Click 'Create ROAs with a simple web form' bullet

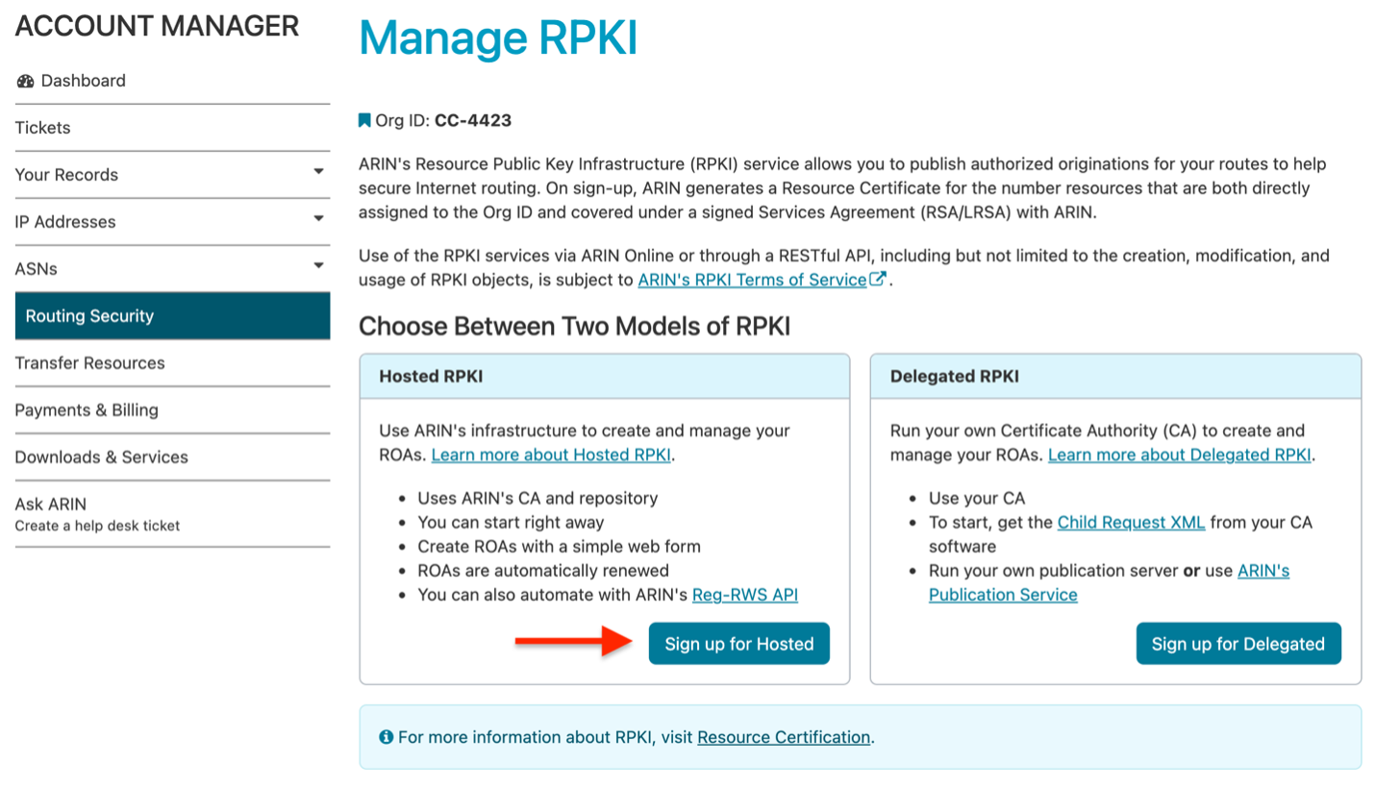point(559,547)
